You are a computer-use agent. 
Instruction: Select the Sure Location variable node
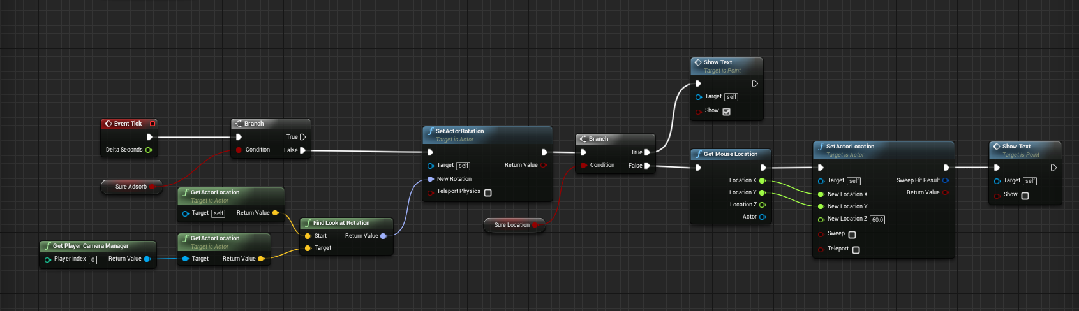pyautogui.click(x=514, y=225)
